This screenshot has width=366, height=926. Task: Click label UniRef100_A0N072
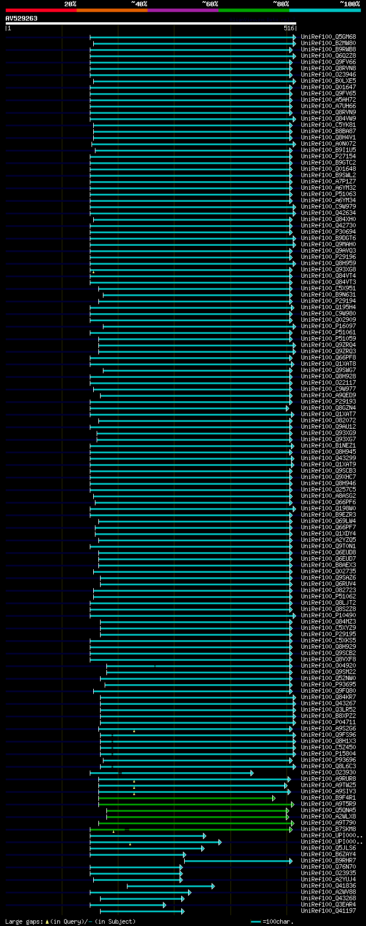tap(328, 144)
